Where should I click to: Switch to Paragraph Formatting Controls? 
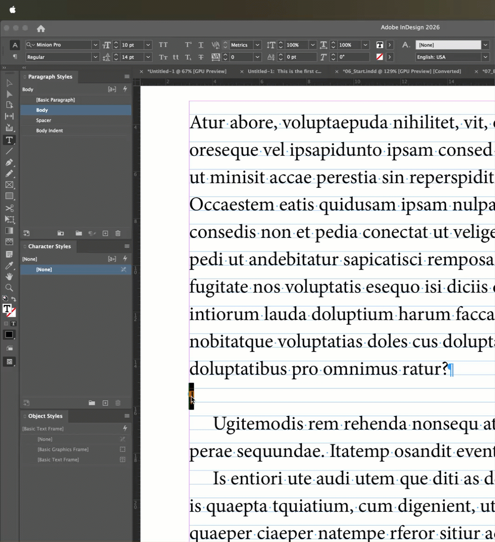click(14, 57)
